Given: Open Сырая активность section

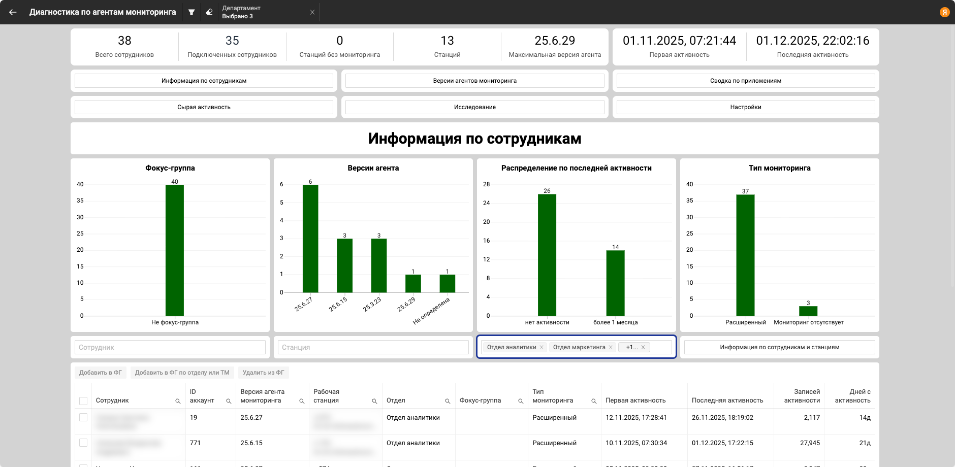Looking at the screenshot, I should (204, 107).
